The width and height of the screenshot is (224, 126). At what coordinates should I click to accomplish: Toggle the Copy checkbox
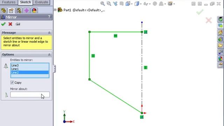point(12,83)
